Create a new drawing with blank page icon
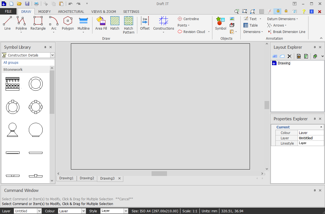325x214 pixels. (11, 4)
